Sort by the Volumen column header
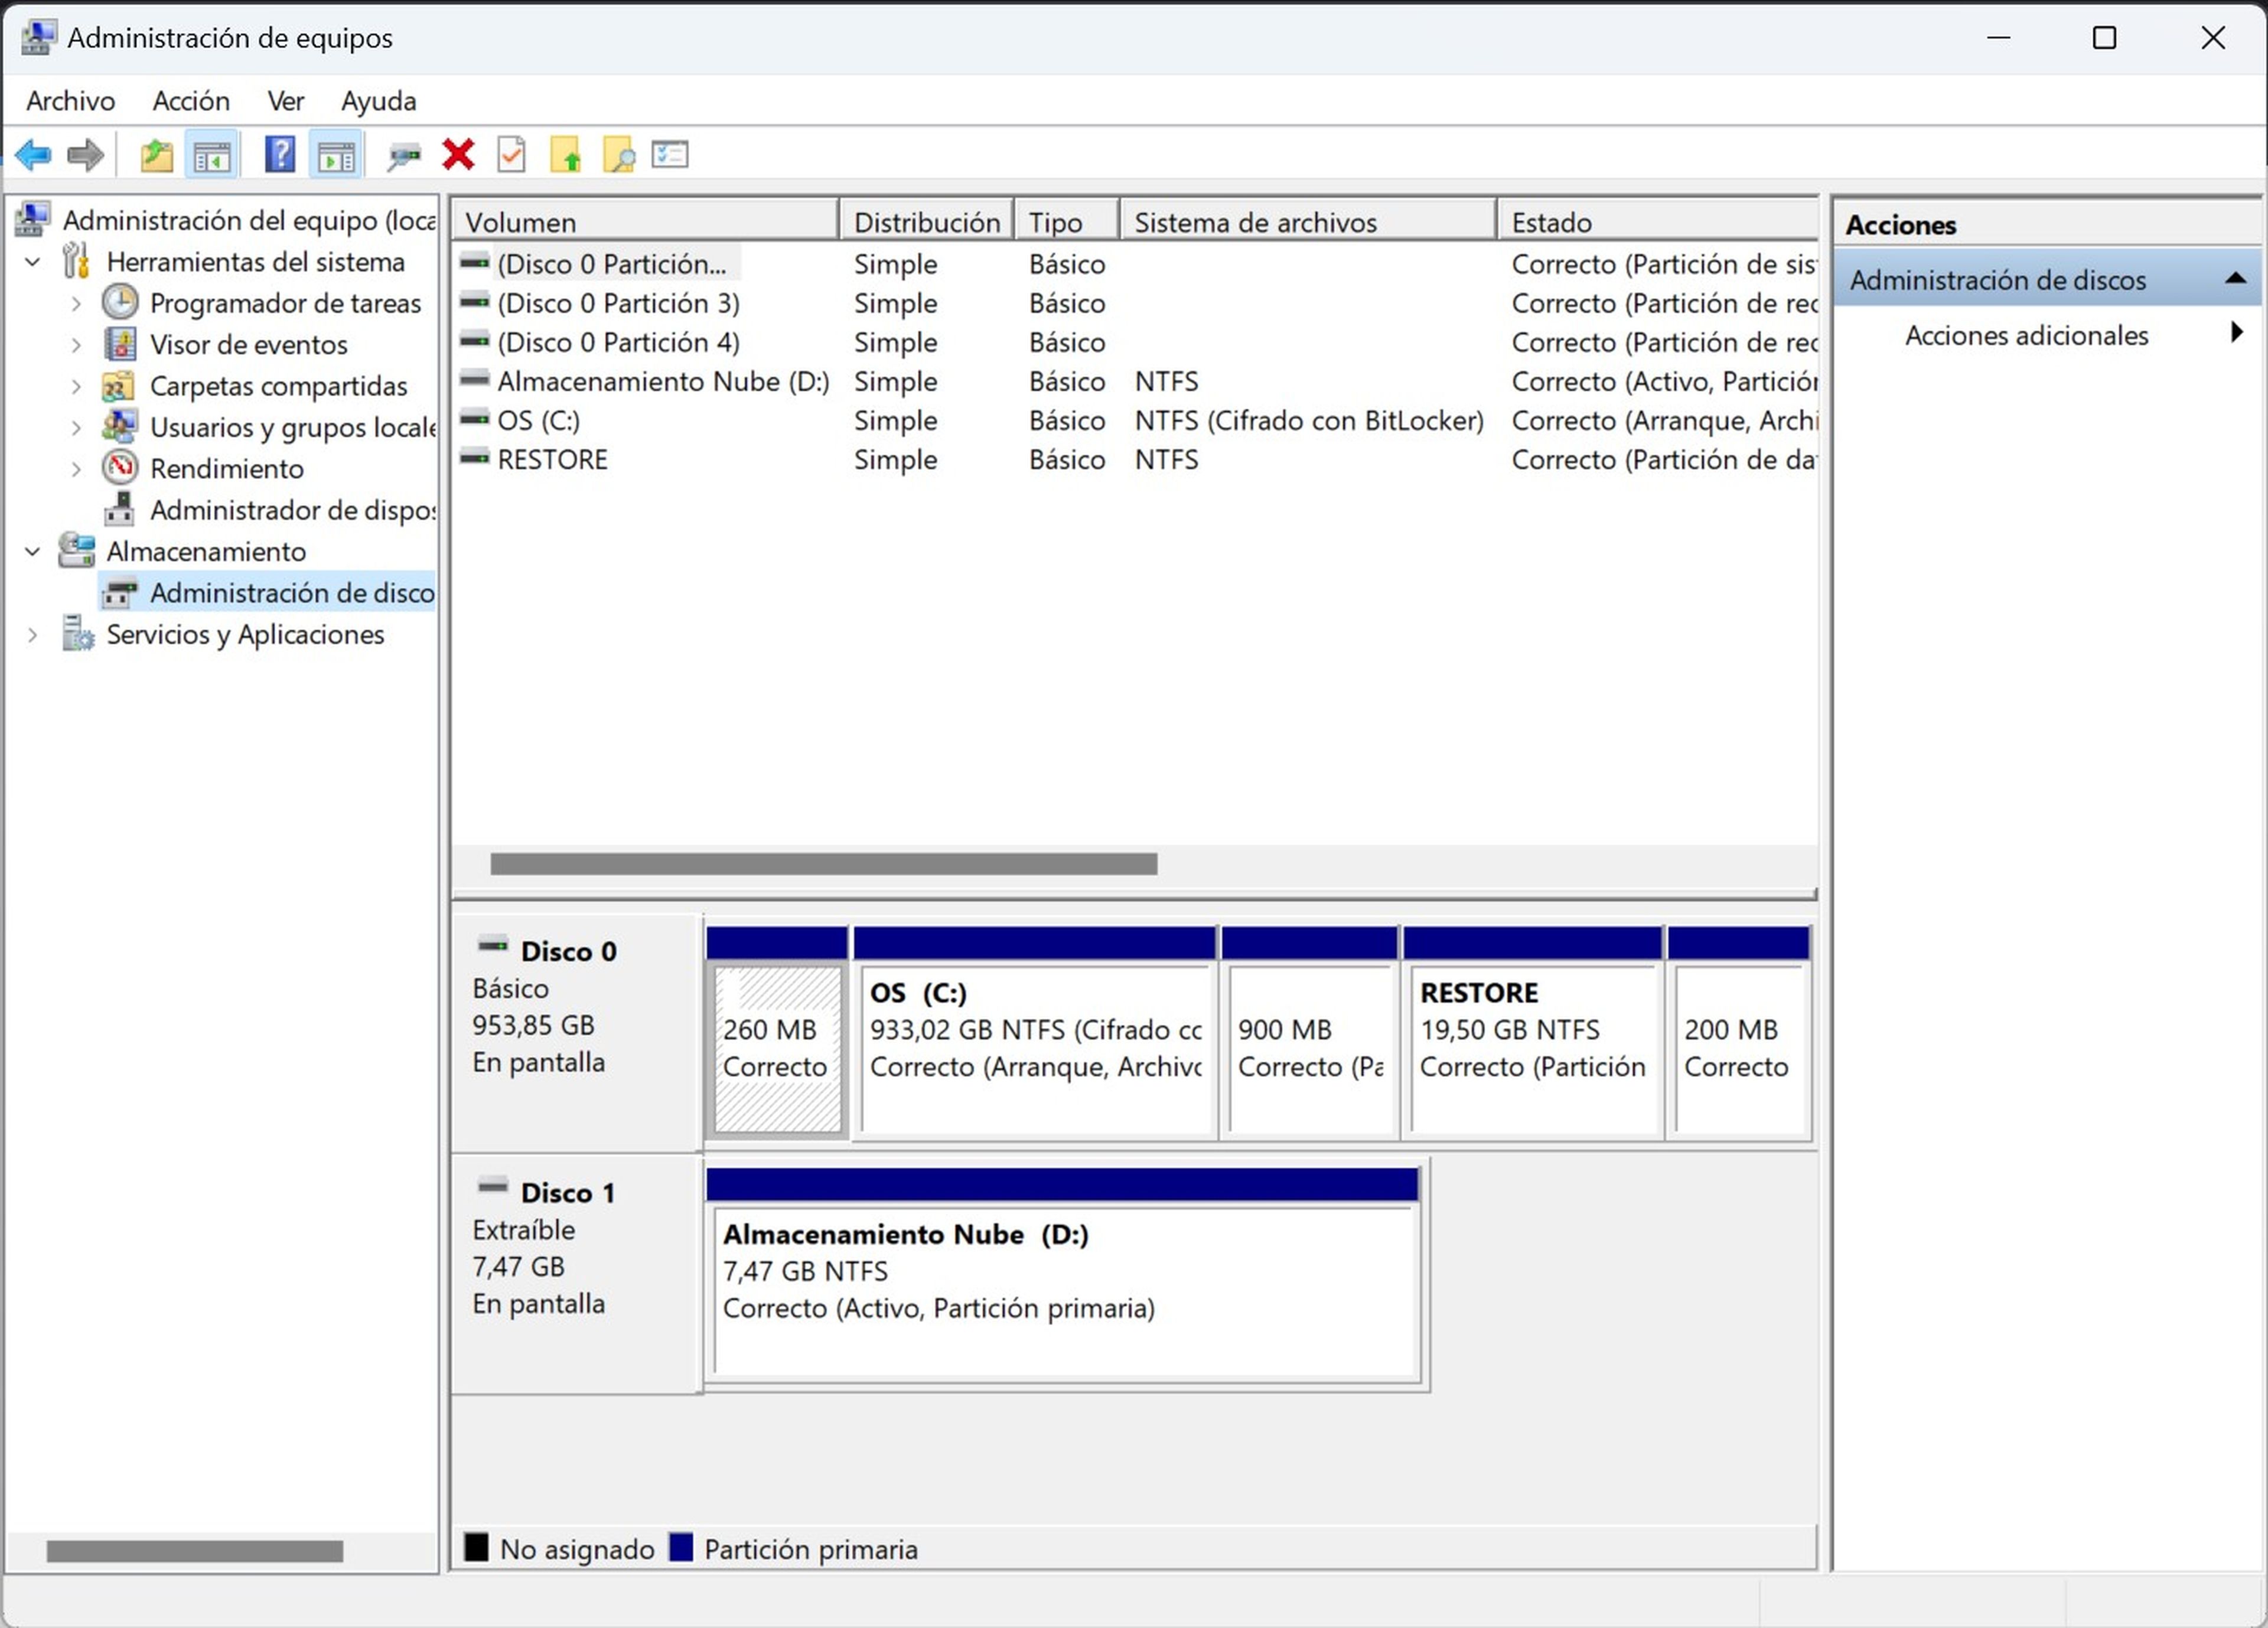Viewport: 2268px width, 1628px height. click(x=645, y=221)
